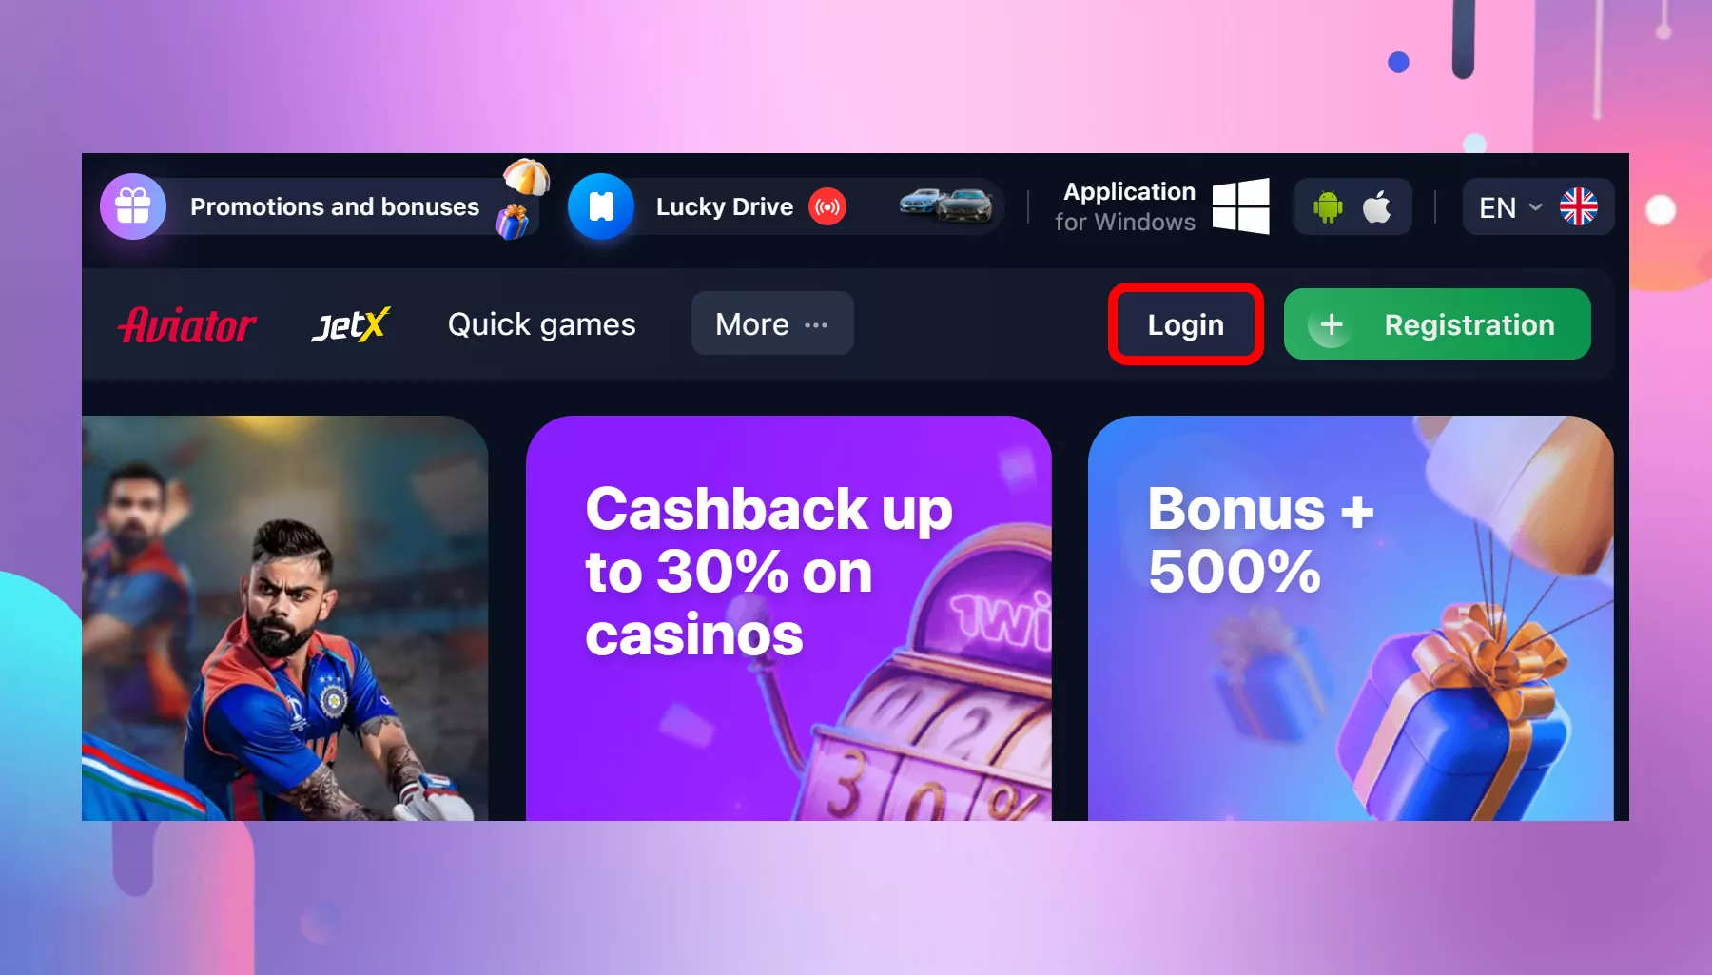Click the UK flag icon
1712x975 pixels.
coord(1579,206)
